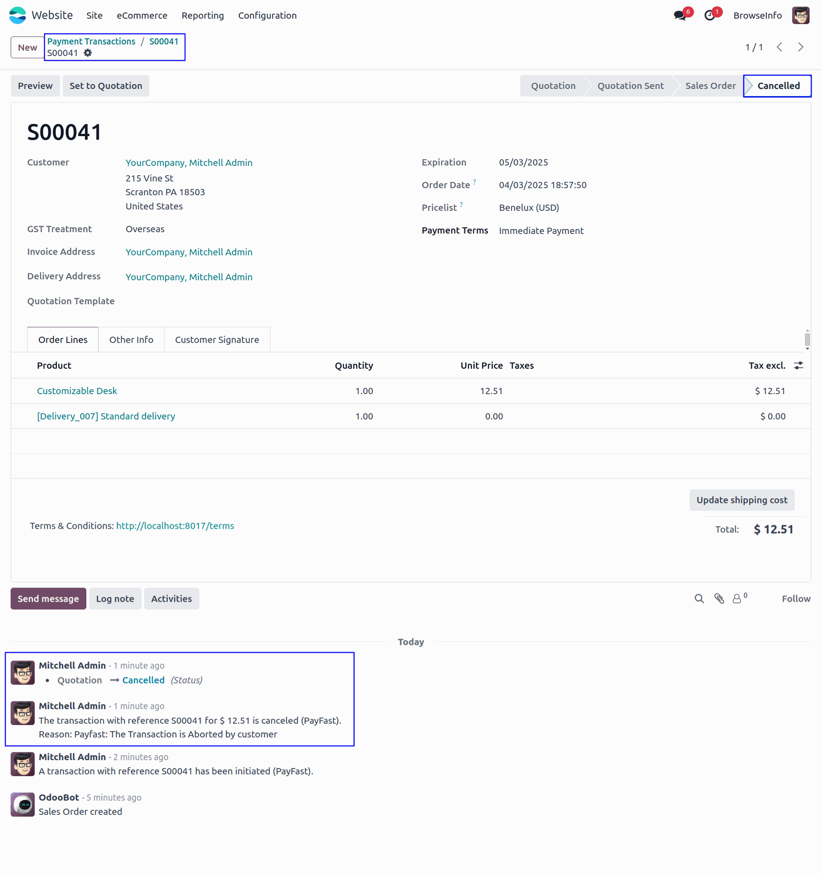Click the Update shipping cost button
Screen dimensions: 822x874
point(742,500)
